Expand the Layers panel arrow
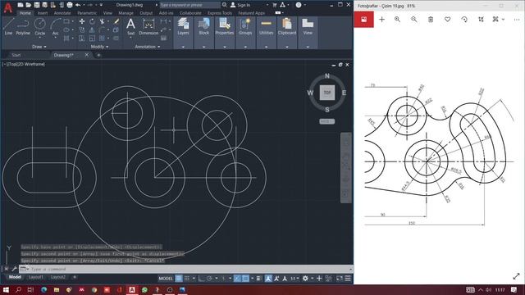 pos(183,48)
